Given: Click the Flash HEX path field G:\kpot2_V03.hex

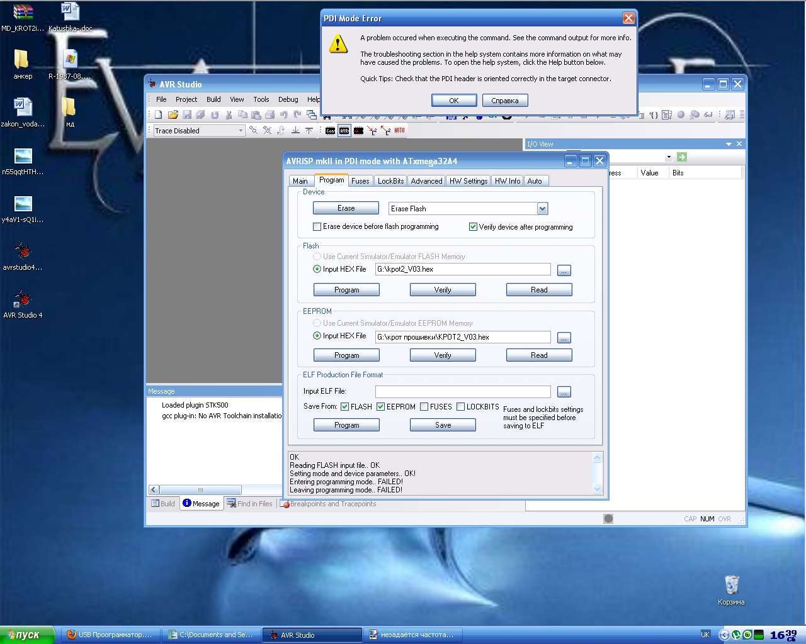Looking at the screenshot, I should (x=463, y=269).
